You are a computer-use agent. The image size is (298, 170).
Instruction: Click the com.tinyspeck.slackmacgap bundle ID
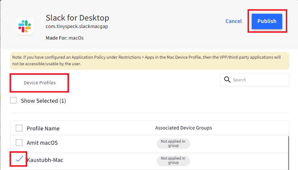(x=77, y=26)
